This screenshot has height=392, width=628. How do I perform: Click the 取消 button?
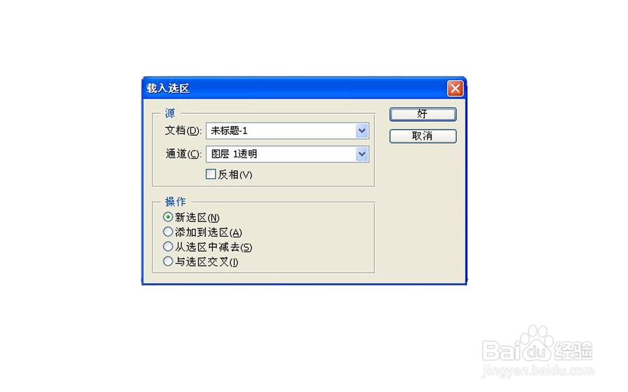tap(423, 136)
